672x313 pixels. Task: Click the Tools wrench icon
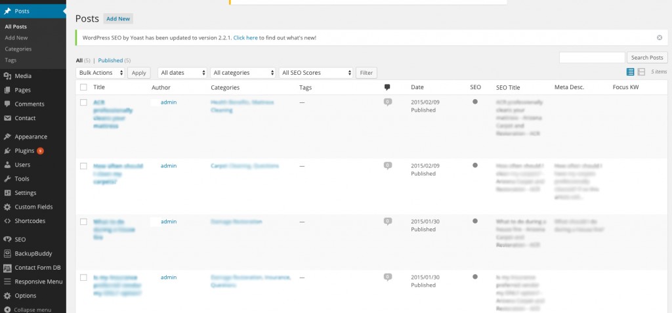pos(7,178)
